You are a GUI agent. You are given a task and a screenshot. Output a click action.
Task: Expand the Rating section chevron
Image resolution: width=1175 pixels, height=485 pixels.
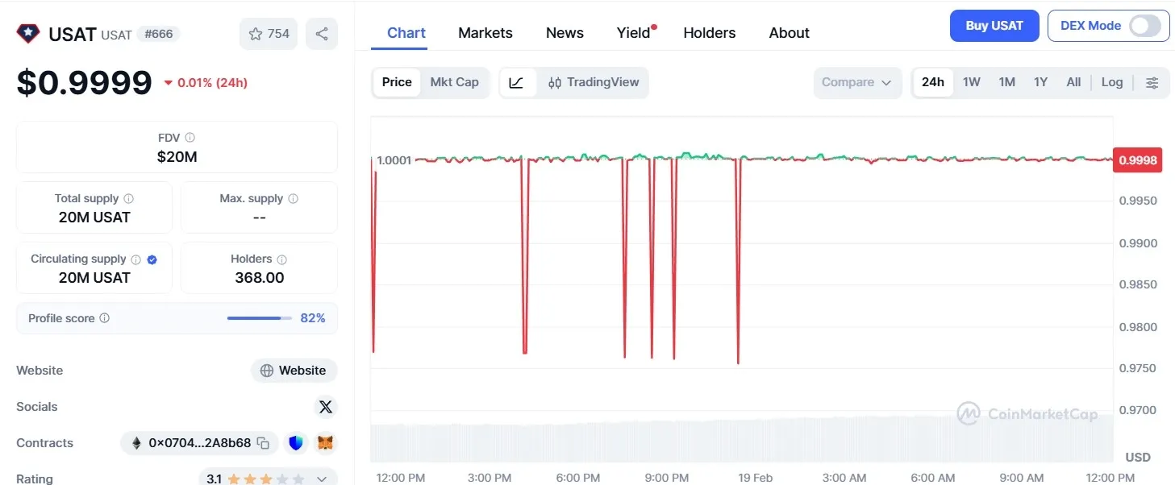coord(322,478)
